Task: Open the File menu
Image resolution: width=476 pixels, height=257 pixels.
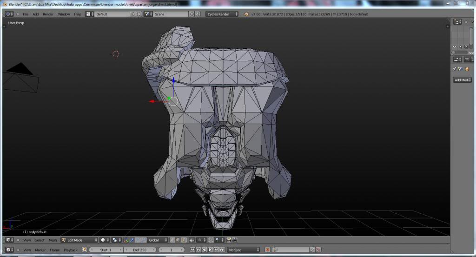Action: [26, 14]
